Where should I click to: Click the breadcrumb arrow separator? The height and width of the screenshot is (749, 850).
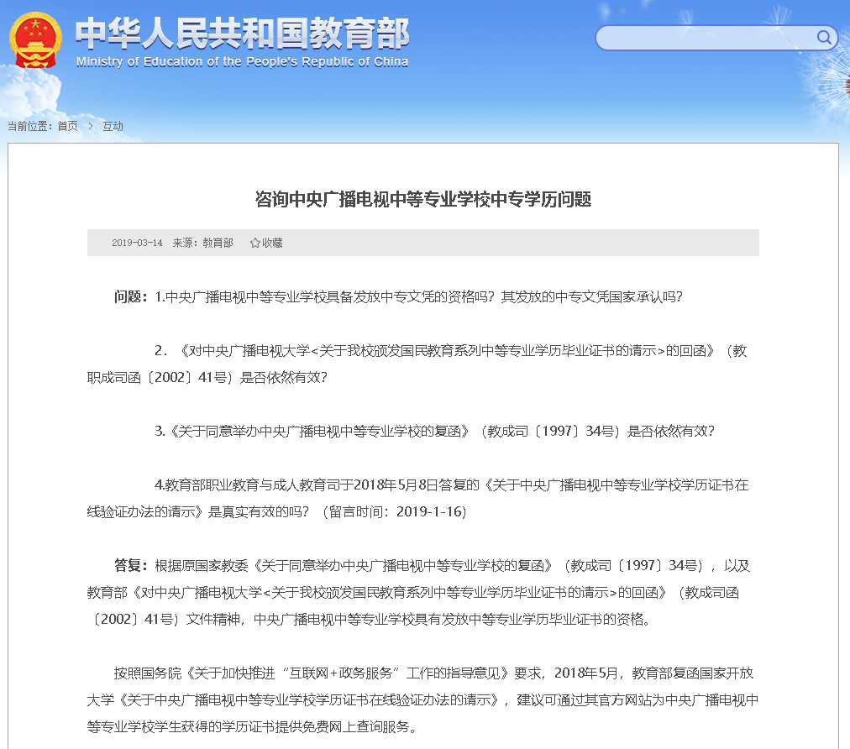91,126
